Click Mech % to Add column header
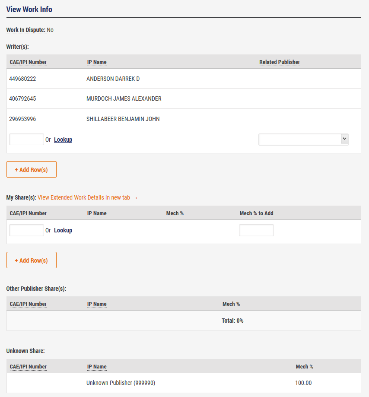The width and height of the screenshot is (369, 397). click(x=256, y=213)
